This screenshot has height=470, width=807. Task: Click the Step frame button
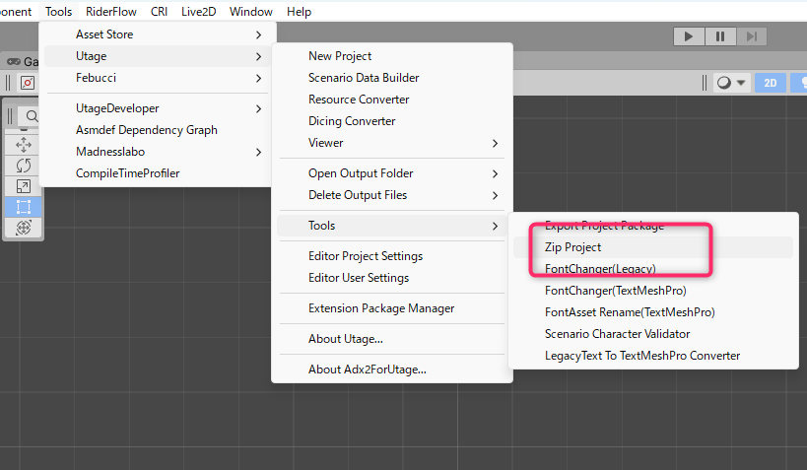pos(752,36)
